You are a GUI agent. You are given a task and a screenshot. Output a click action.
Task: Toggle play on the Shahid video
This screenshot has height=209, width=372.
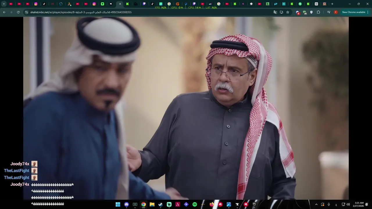[186, 108]
